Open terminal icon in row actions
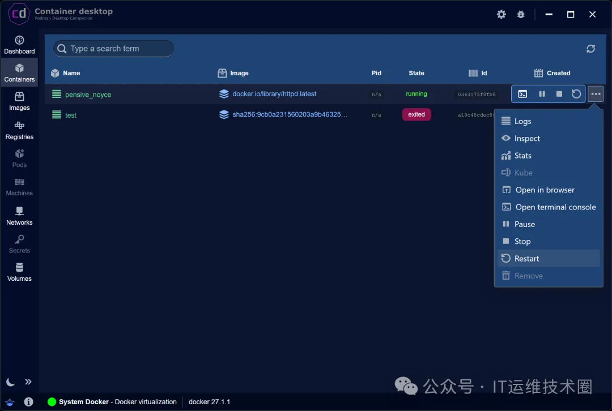This screenshot has width=612, height=411. (x=522, y=94)
